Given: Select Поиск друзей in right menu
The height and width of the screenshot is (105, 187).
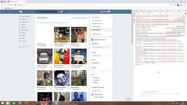Looking at the screenshot, I should point(96,30).
